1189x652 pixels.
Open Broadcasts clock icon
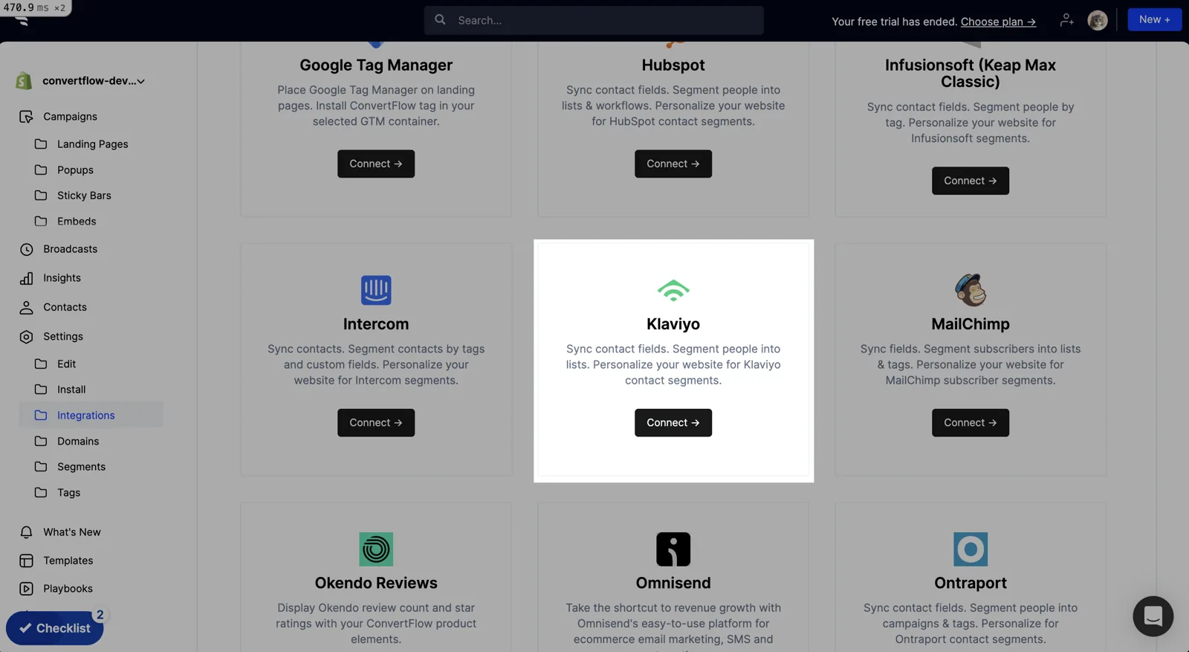point(26,249)
